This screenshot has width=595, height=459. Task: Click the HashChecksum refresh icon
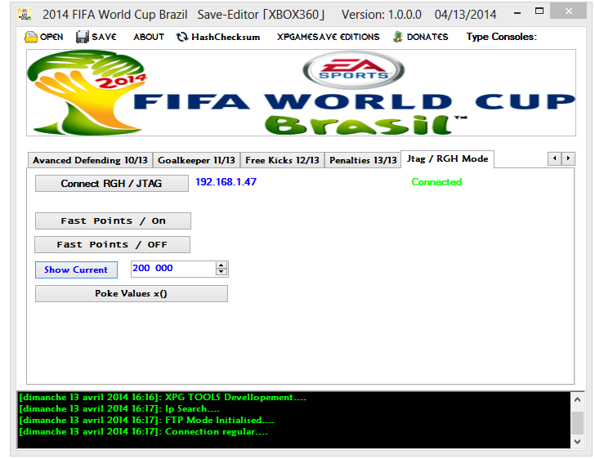(x=182, y=37)
